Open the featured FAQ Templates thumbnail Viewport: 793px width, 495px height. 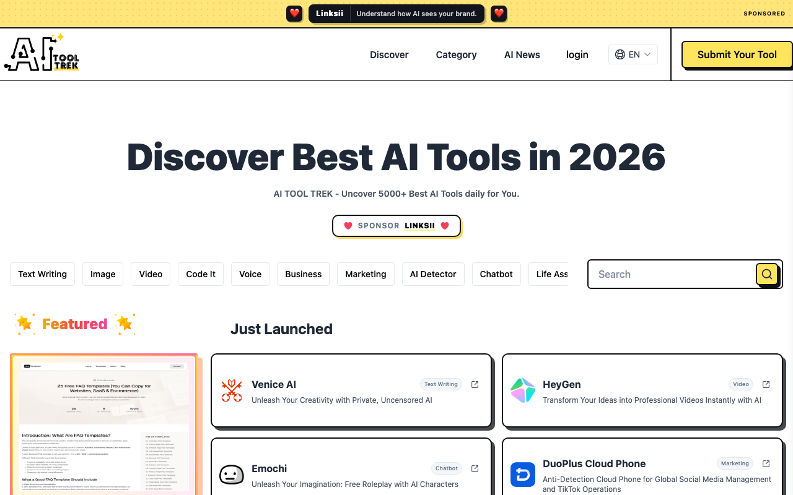click(104, 426)
